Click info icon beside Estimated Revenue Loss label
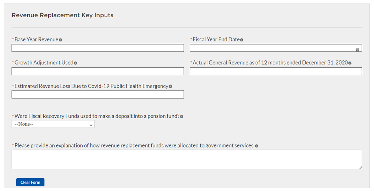The width and height of the screenshot is (374, 191). (171, 86)
